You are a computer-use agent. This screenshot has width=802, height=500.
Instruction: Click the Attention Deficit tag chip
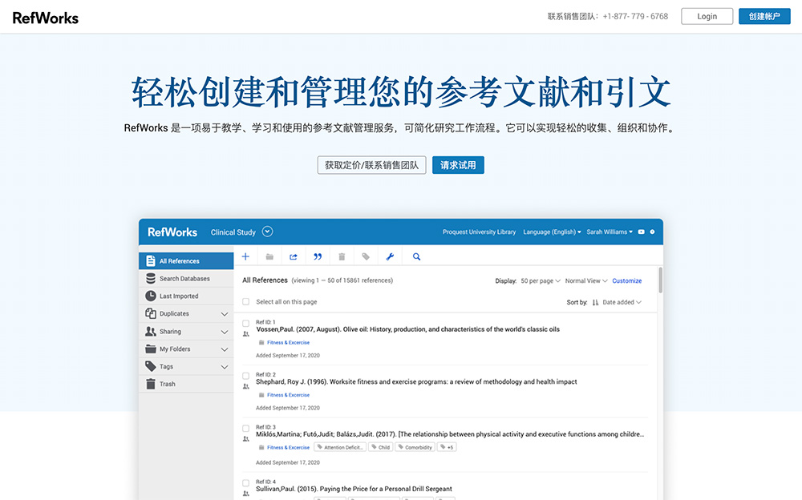tap(339, 447)
